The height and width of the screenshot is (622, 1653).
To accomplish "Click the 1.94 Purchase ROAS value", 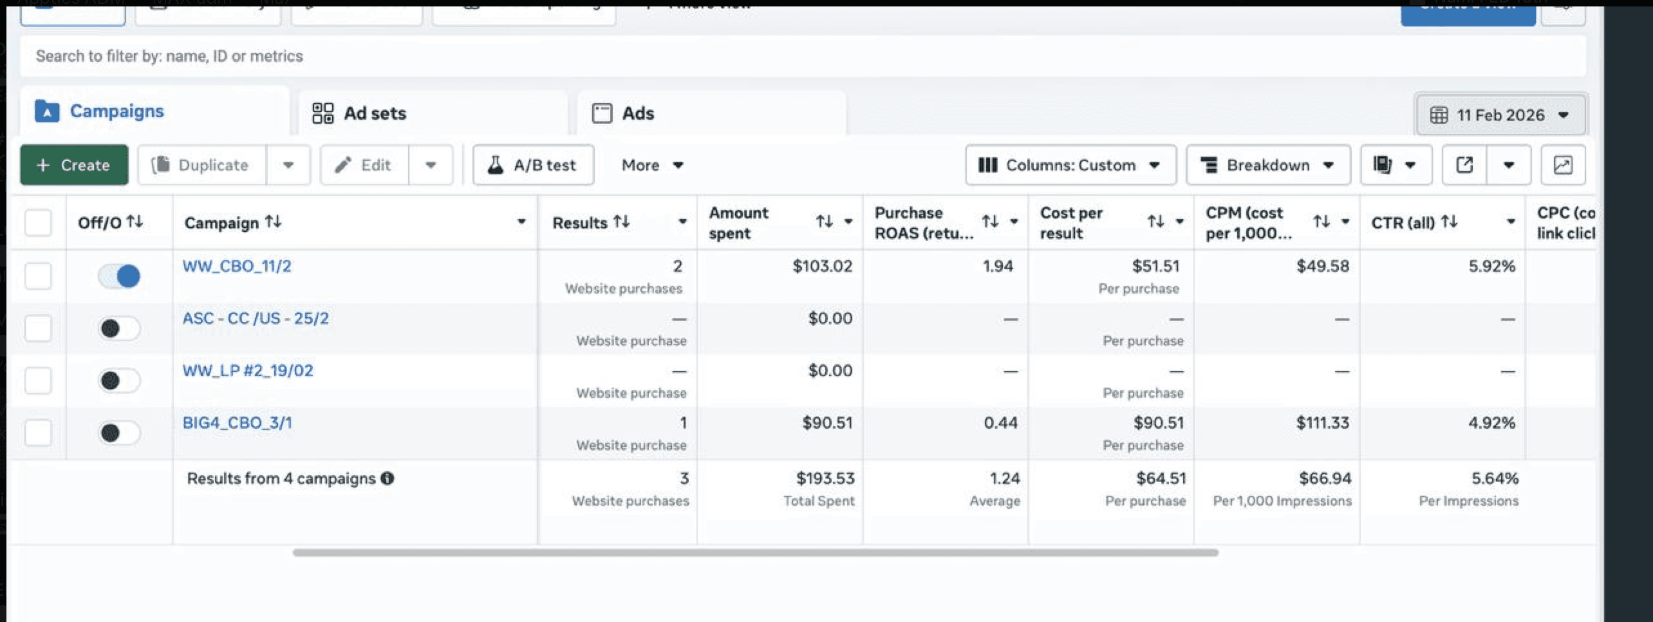I will coord(998,266).
